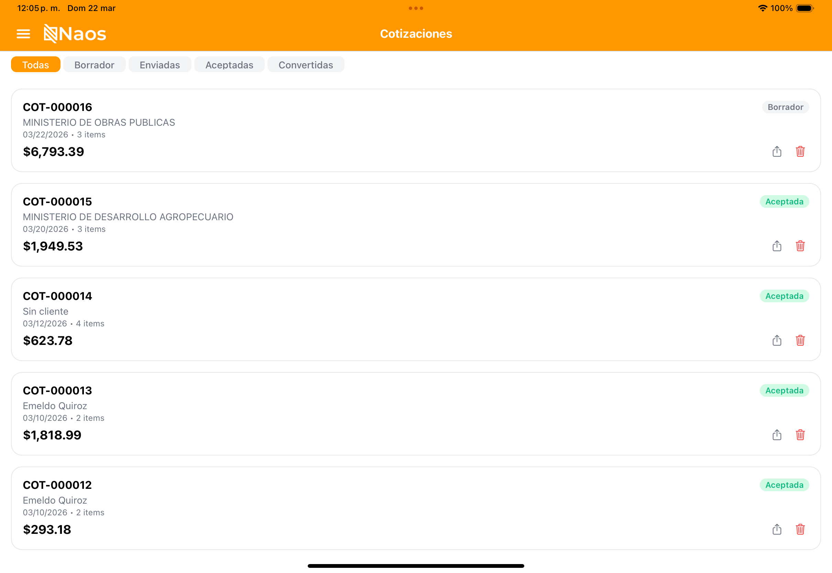Select the Todas filter tab
832x573 pixels.
pyautogui.click(x=35, y=65)
